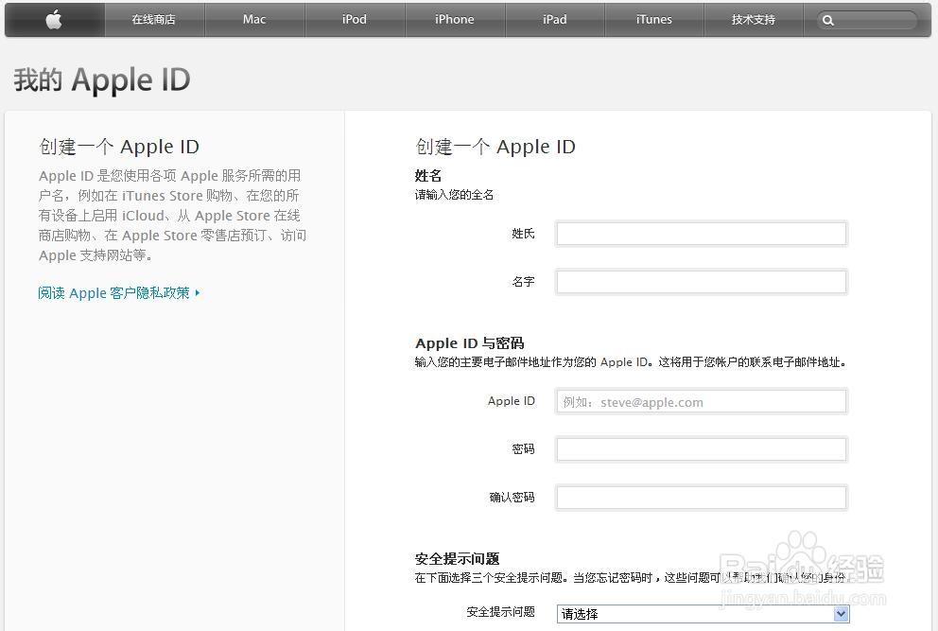Viewport: 938px width, 631px height.
Task: Click the Apple ID email input showing steve@apple.com
Action: (x=701, y=401)
